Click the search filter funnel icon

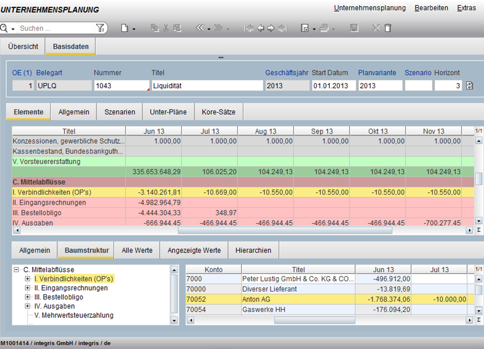tap(100, 28)
